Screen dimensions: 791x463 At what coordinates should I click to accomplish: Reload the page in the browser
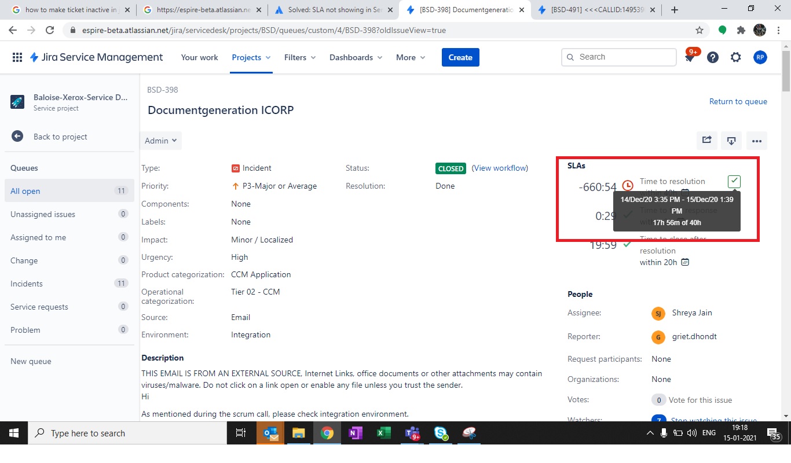pos(50,30)
